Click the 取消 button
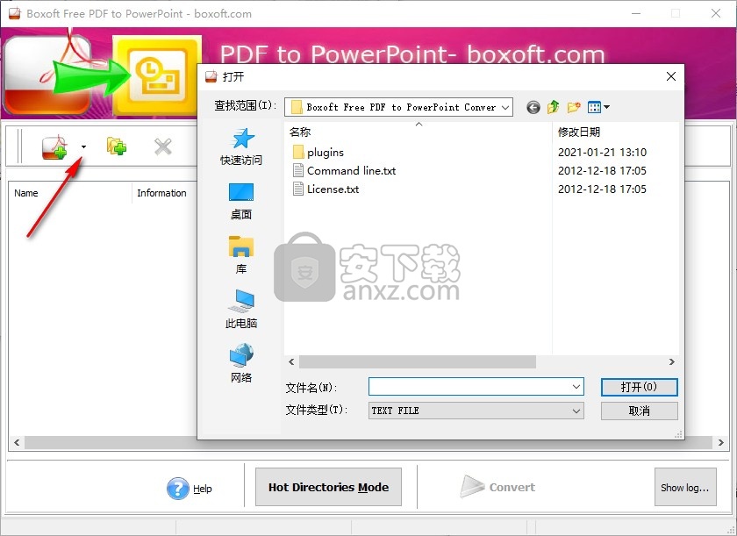This screenshot has height=536, width=737. (640, 411)
